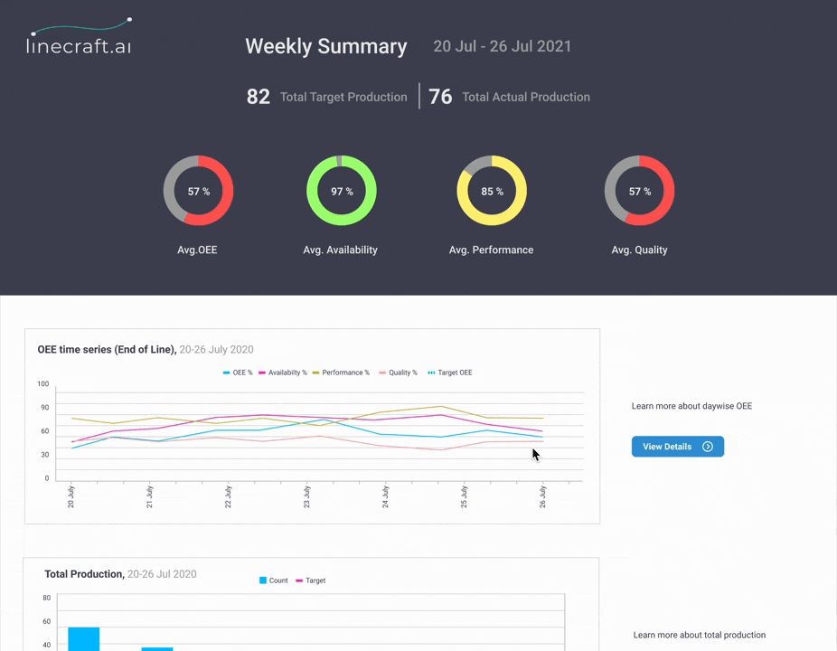The width and height of the screenshot is (837, 651).
Task: Click the blue Count bar for 20 July
Action: (x=83, y=638)
